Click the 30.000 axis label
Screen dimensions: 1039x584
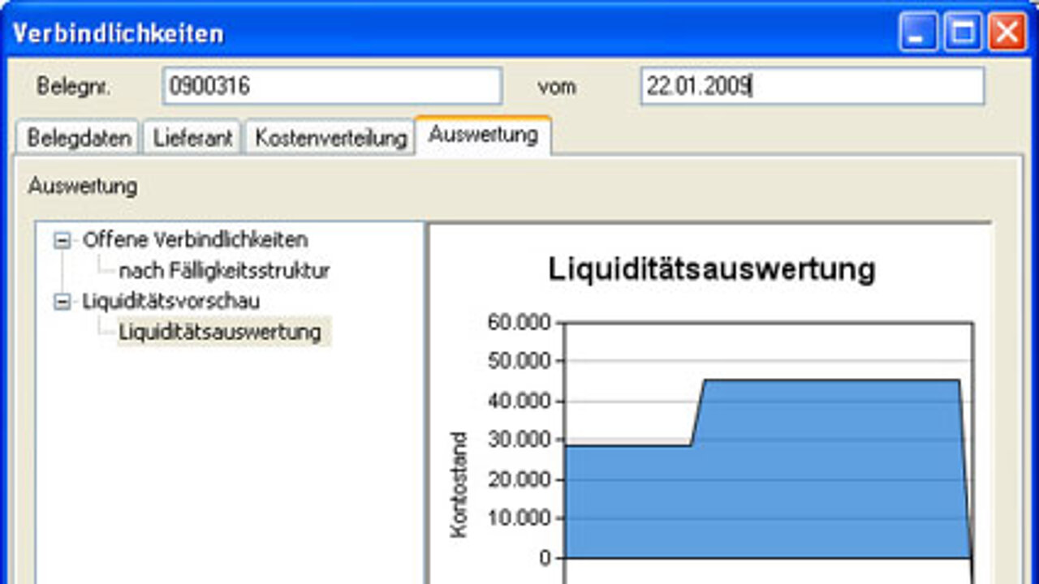tap(519, 440)
